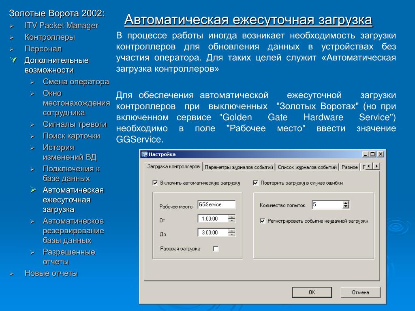Increase Количество попыток with up arrow
415x311 pixels.
click(x=346, y=203)
